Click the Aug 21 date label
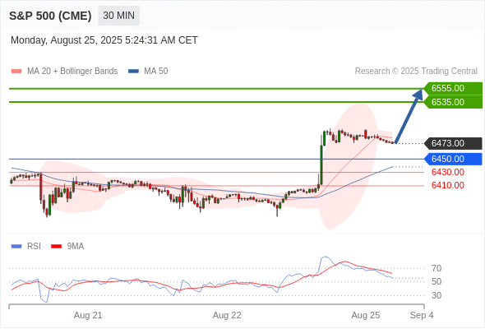 coord(88,315)
